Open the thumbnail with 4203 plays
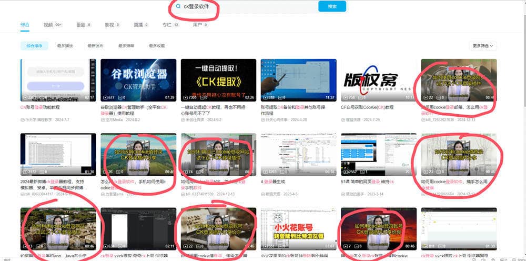The image size is (526, 261). pos(299,154)
